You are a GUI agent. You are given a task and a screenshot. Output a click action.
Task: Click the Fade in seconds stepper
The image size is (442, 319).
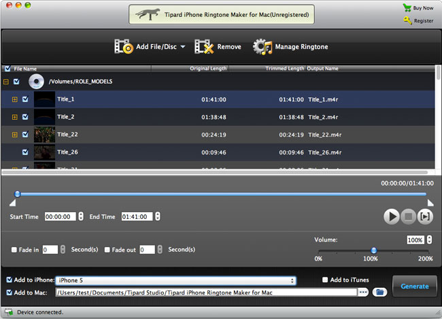click(x=63, y=250)
